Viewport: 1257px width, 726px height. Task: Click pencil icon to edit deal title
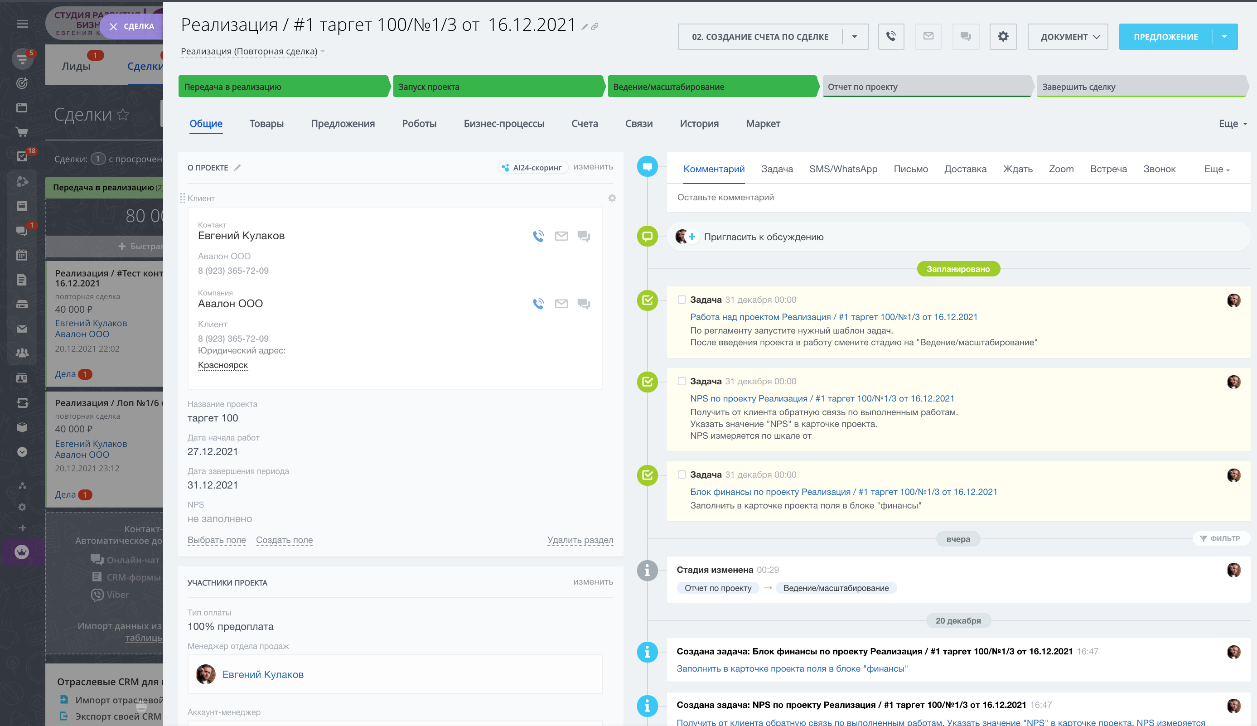(585, 27)
